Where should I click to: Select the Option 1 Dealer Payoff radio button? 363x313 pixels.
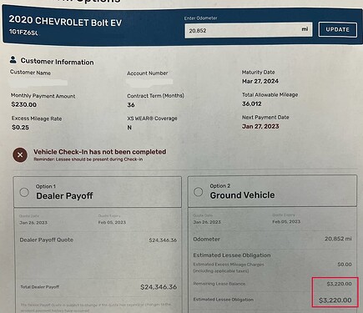[24, 192]
